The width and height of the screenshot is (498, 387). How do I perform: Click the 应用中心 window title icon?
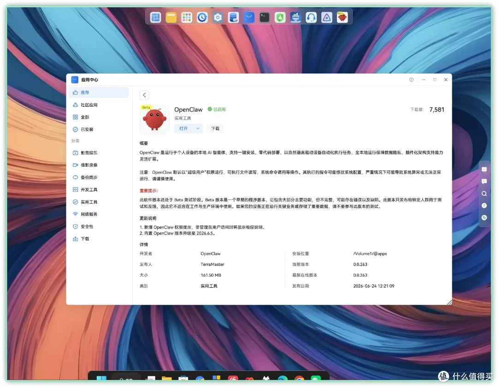click(75, 79)
